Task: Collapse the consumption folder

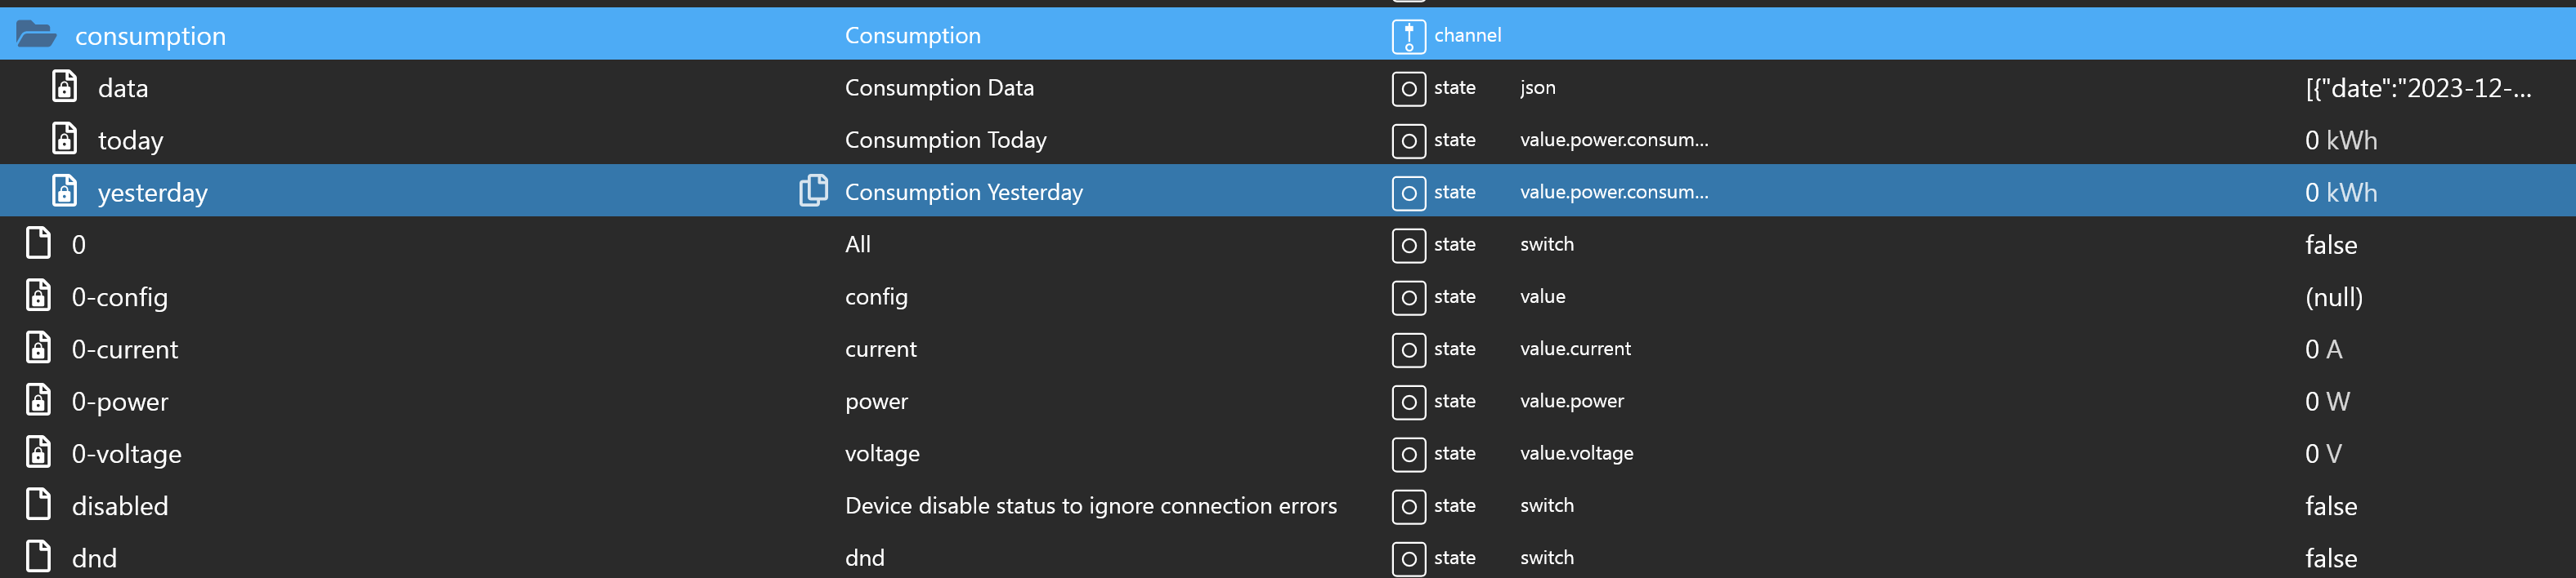Action: 36,35
